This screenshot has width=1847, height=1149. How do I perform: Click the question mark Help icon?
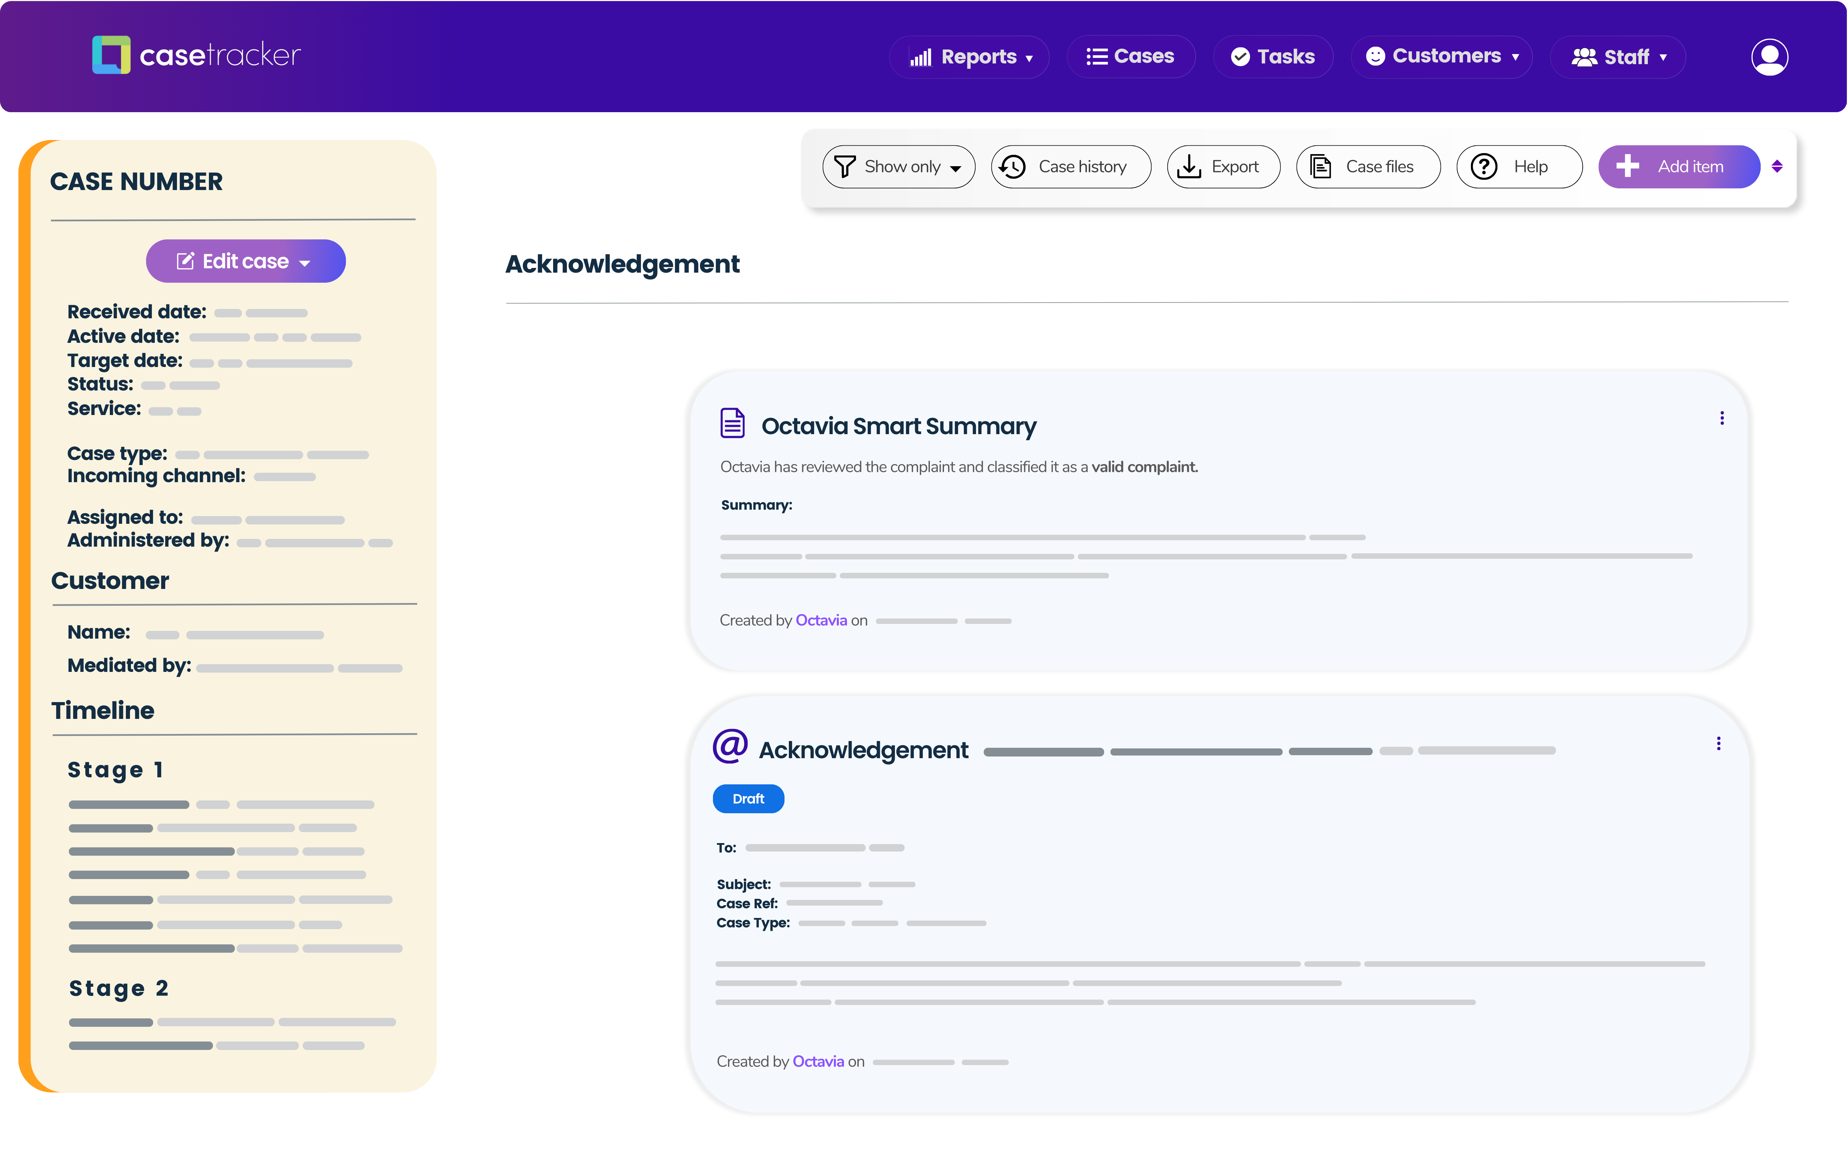[1484, 167]
